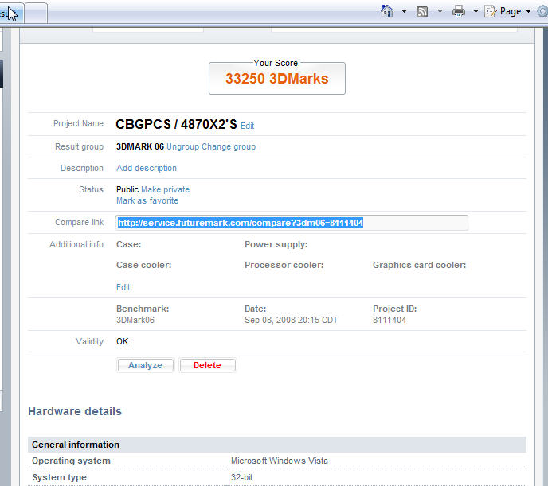This screenshot has width=548, height=486.
Task: Click the 33250 3DMarks score
Action: [277, 79]
